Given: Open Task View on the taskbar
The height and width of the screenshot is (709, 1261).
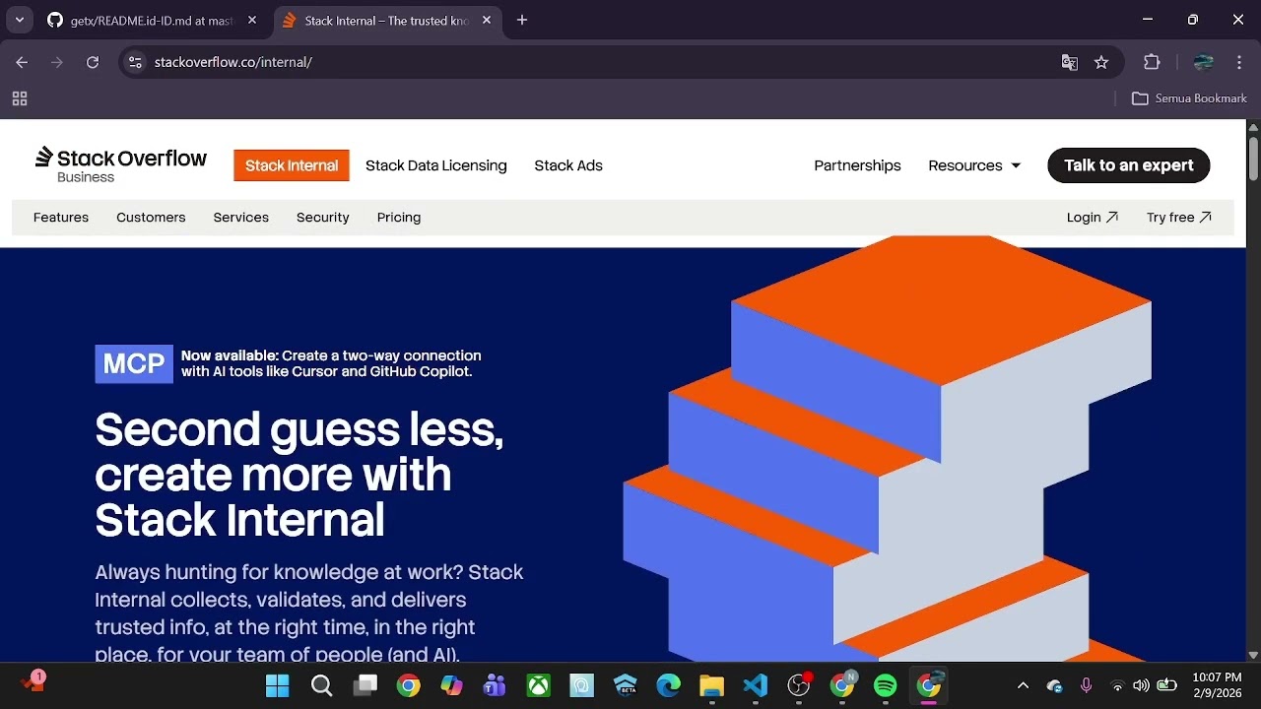Looking at the screenshot, I should [x=365, y=685].
